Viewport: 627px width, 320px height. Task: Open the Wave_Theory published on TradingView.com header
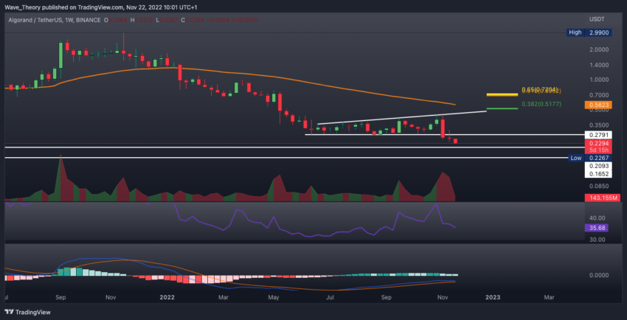coord(101,7)
